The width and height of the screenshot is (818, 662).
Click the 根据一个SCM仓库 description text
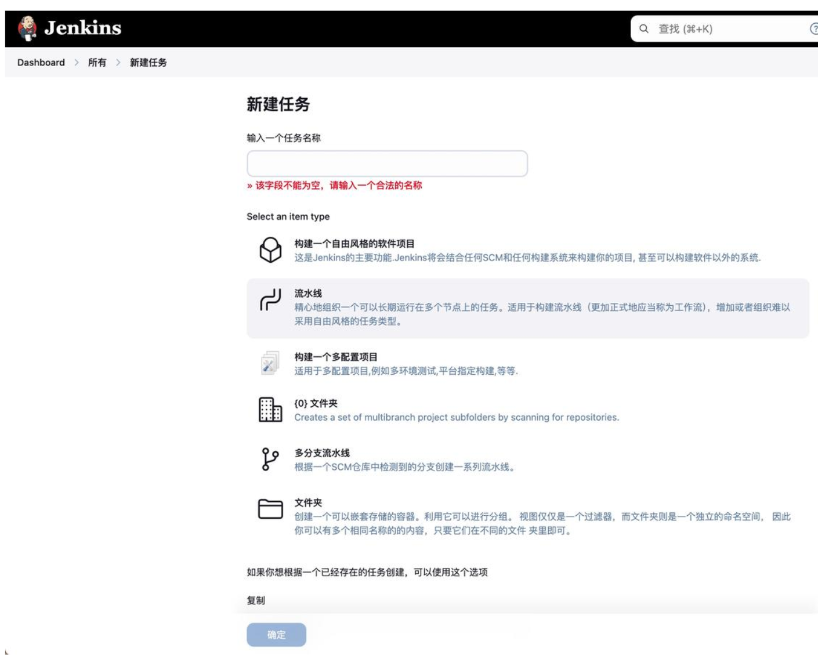404,467
